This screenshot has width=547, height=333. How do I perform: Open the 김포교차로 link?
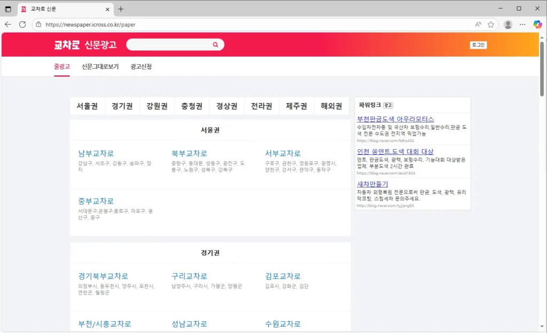(283, 276)
